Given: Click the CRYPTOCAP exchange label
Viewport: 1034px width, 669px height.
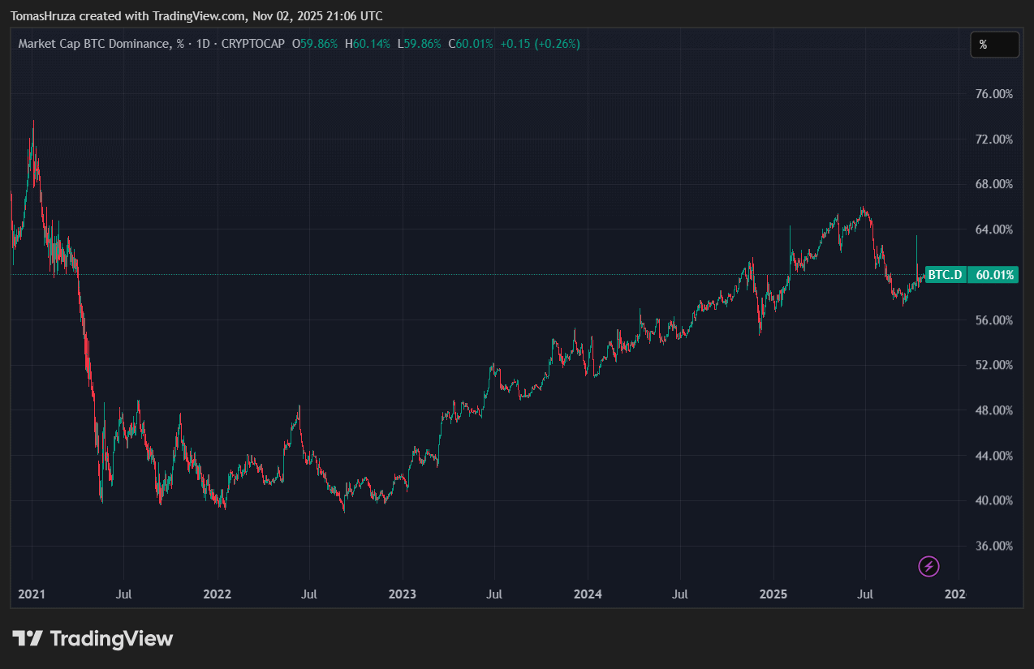Looking at the screenshot, I should click(x=252, y=44).
